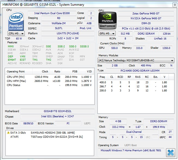
Task: Click the RCD column header
Action: click(120, 77)
